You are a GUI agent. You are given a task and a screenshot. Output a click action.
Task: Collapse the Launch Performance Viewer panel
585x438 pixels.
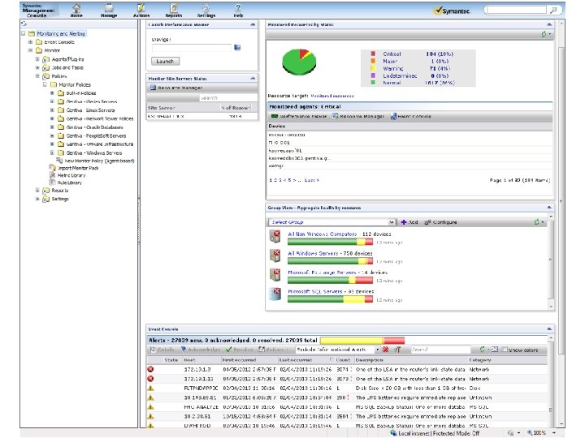click(253, 24)
